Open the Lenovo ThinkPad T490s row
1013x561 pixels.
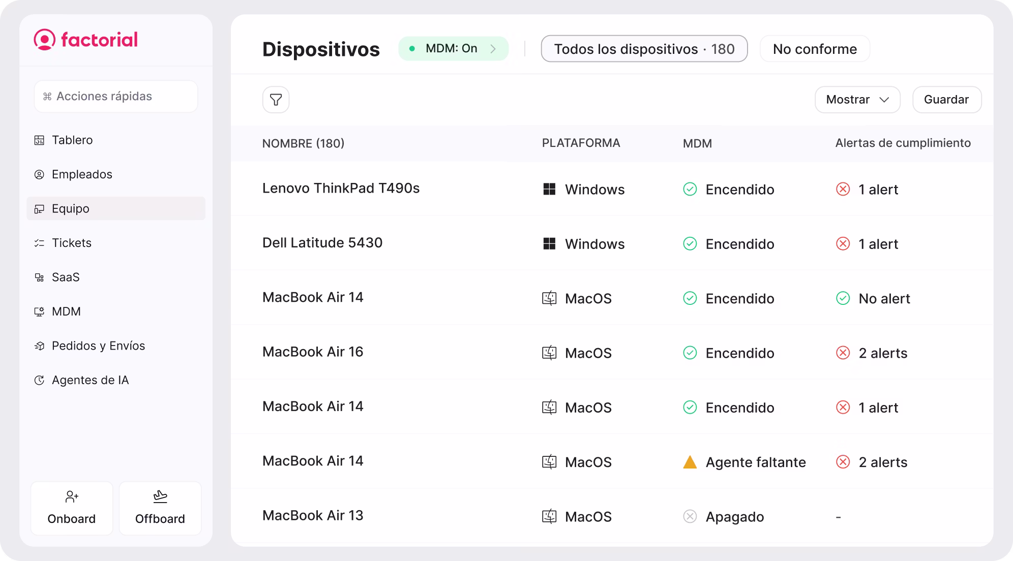(x=612, y=189)
